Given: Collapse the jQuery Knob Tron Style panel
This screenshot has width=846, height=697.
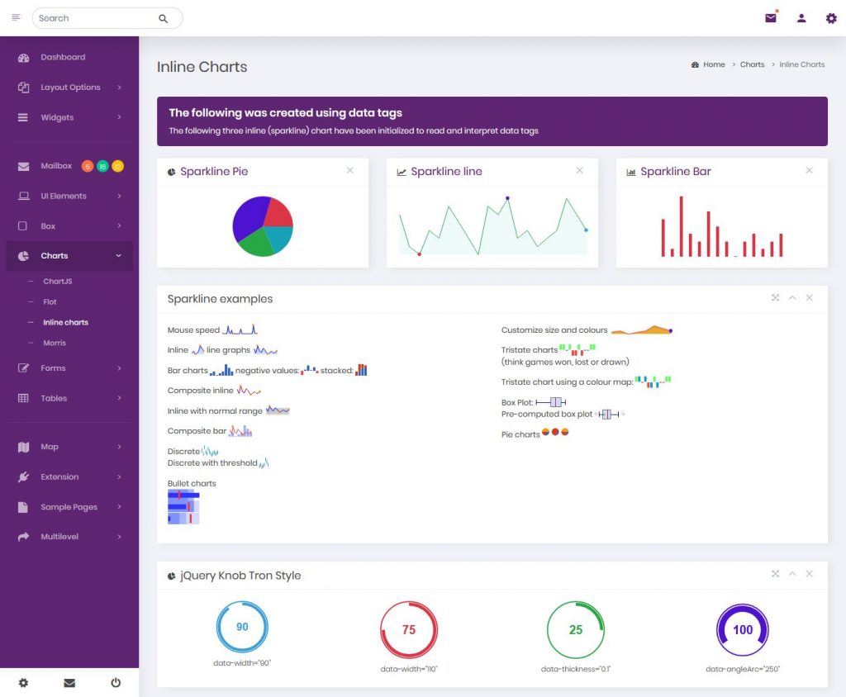Looking at the screenshot, I should 792,573.
